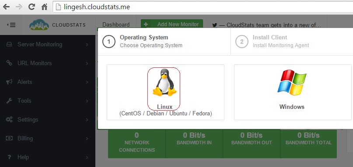The width and height of the screenshot is (353, 167).
Task: Click the Linux label
Action: pyautogui.click(x=164, y=107)
